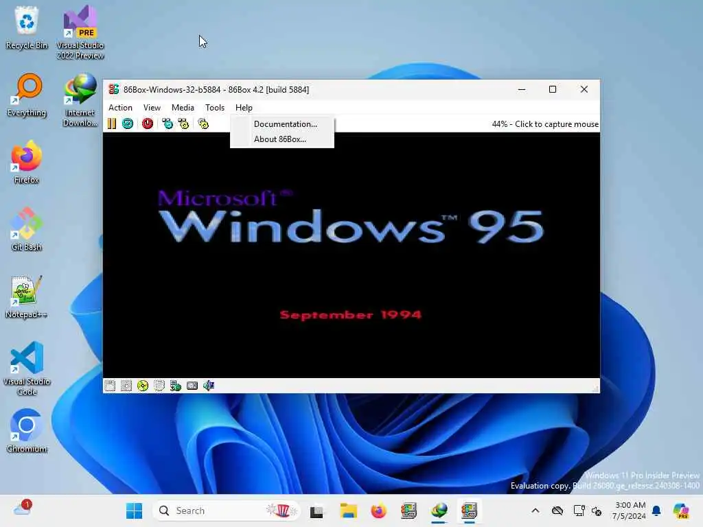Select Firefox desktop shortcut
Viewport: 703px width, 527px height.
(27, 162)
